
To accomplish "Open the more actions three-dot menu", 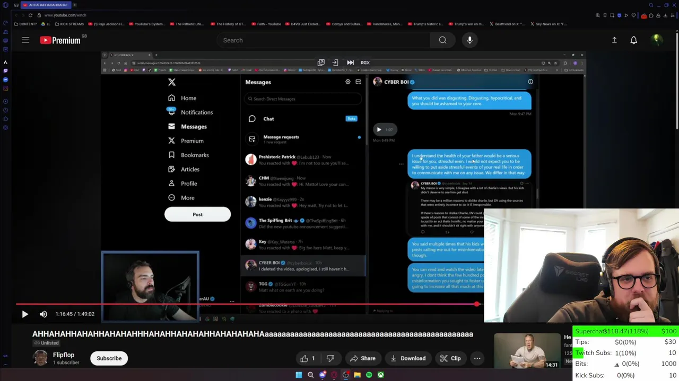I will (x=477, y=358).
